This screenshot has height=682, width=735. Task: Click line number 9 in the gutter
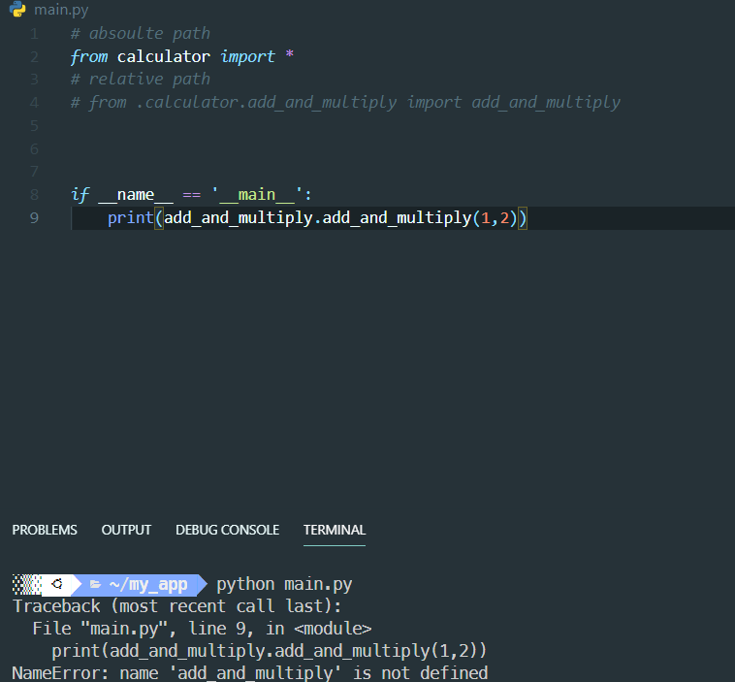pos(34,217)
